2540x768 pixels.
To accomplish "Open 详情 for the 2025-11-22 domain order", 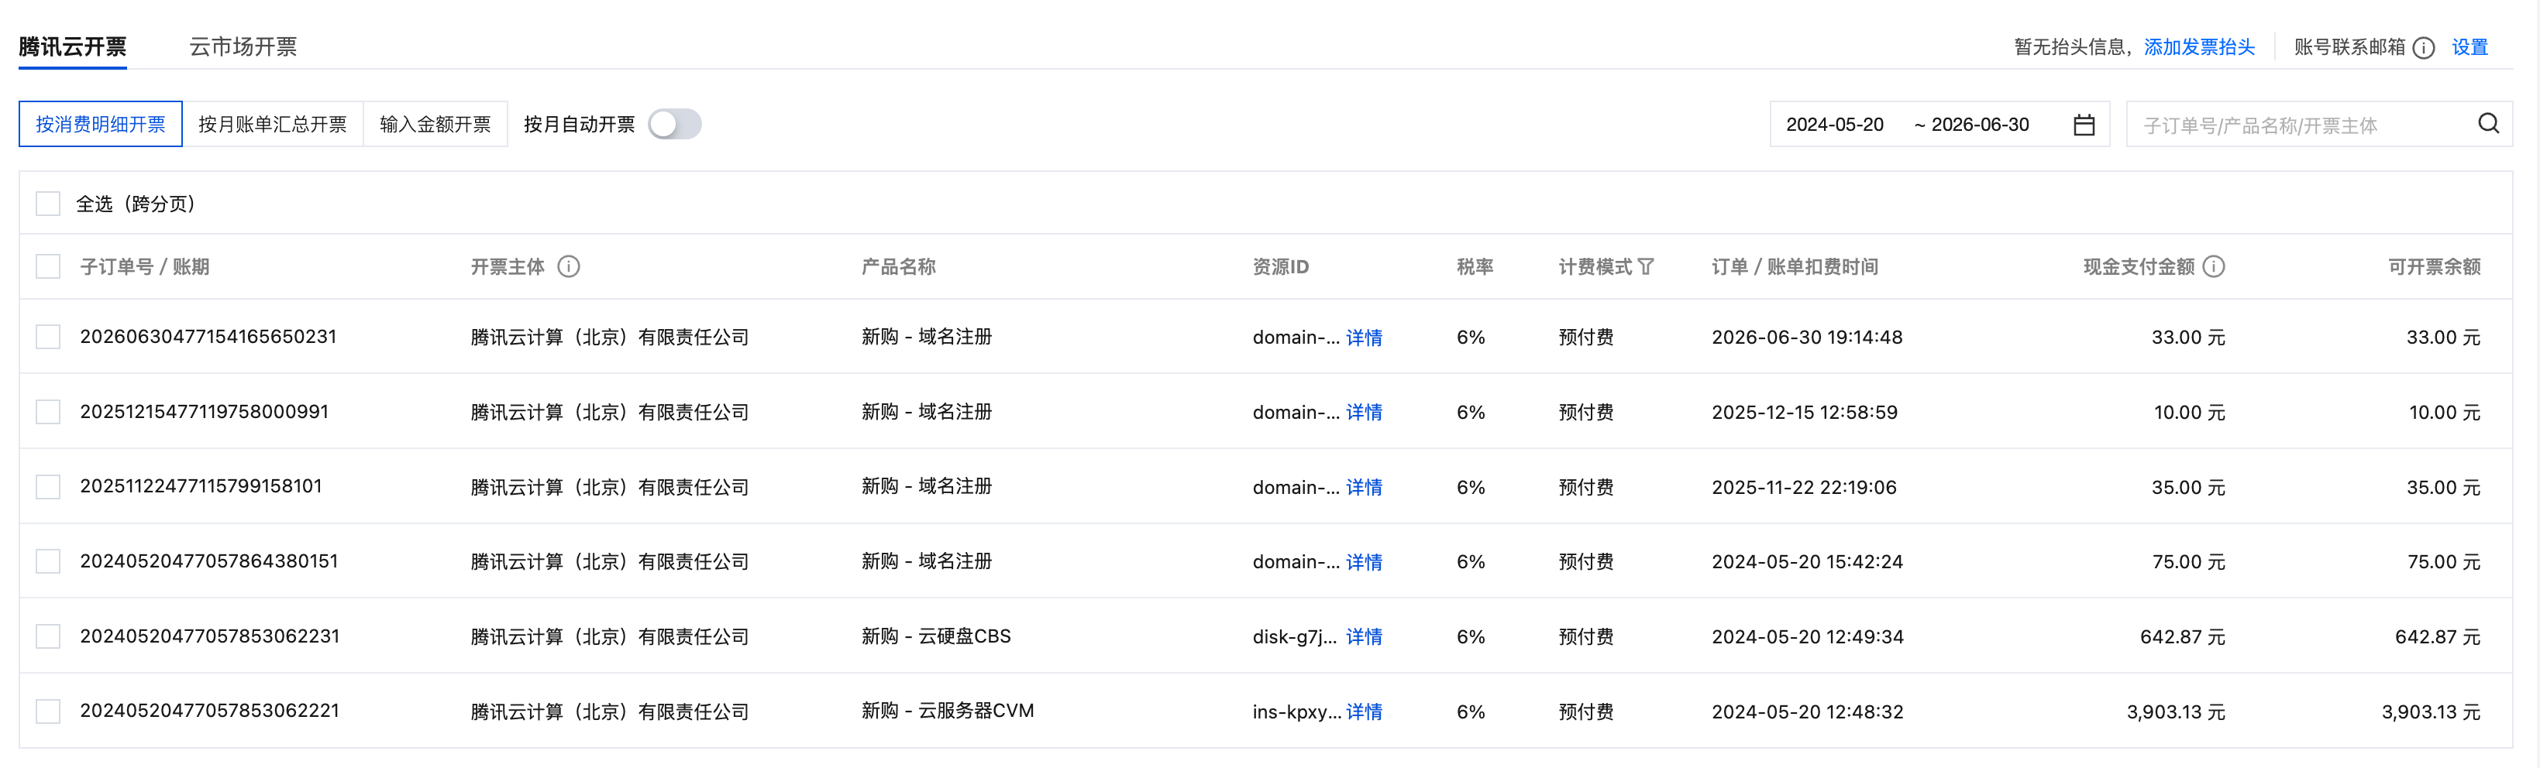I will (1364, 488).
